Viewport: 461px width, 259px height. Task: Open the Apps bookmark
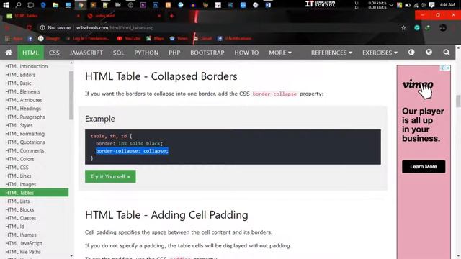(x=14, y=38)
